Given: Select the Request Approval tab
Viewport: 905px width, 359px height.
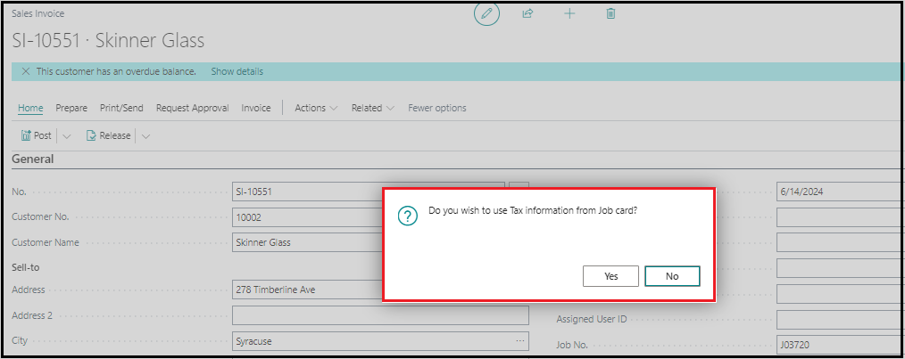Looking at the screenshot, I should tap(192, 108).
